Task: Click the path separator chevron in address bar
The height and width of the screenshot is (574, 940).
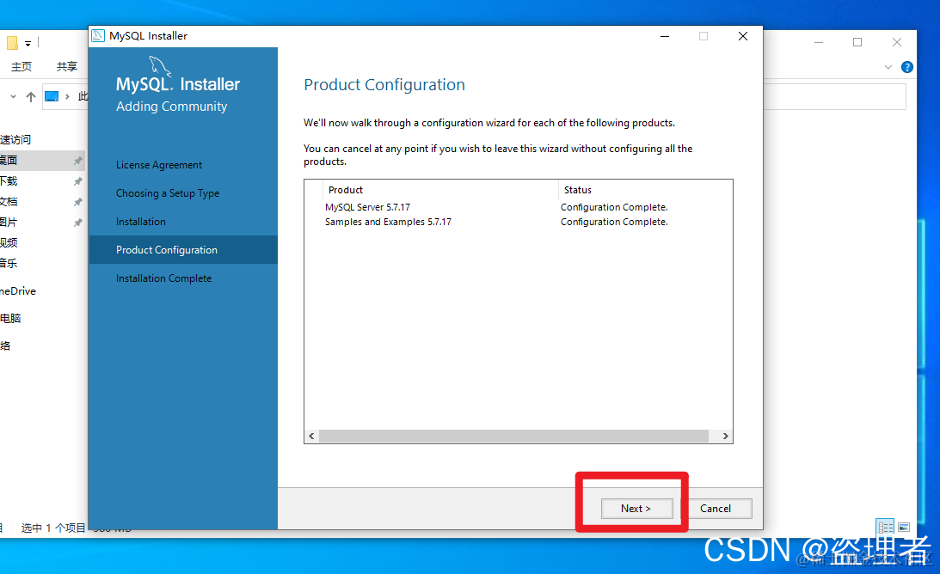Action: coord(67,96)
